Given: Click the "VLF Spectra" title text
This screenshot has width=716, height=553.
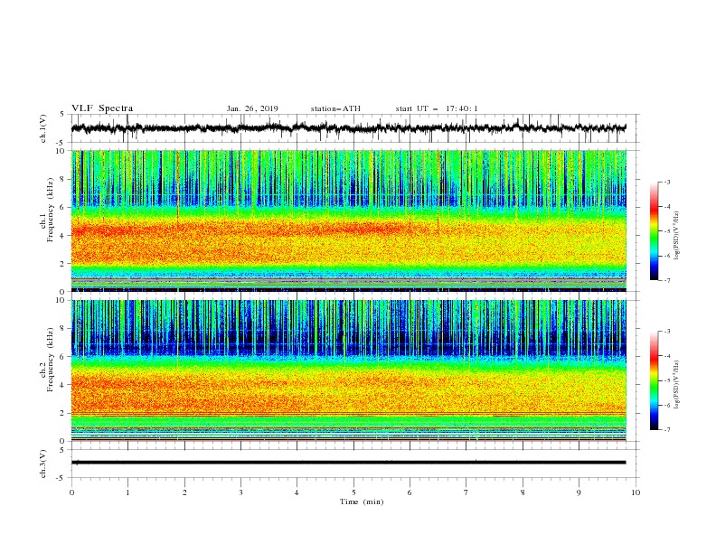Looking at the screenshot, I should 102,108.
